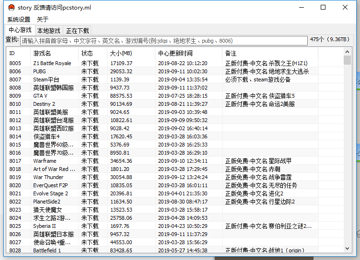The width and height of the screenshot is (360, 260).
Task: Sort by the ID column header
Action: pos(18,54)
